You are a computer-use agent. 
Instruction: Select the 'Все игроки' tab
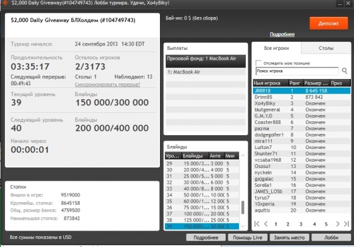tap(276, 48)
